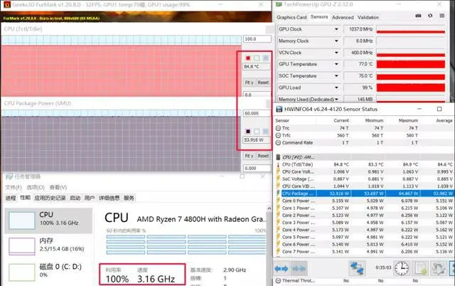Click the GPU-Z refresh icon
Viewport: 455px width, 286px height.
(430, 16)
